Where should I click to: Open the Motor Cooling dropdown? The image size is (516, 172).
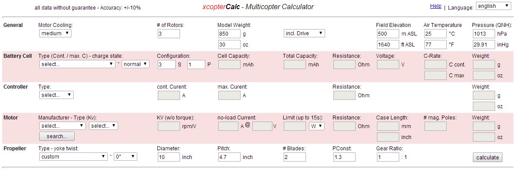pos(55,33)
